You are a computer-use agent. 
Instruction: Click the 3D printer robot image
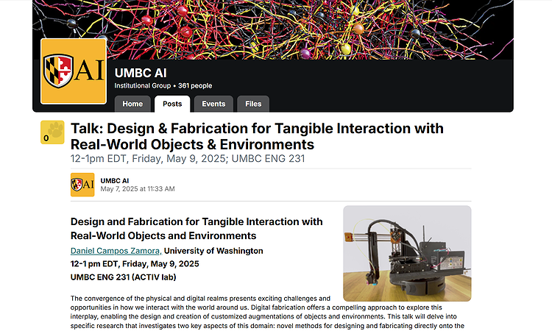click(407, 253)
